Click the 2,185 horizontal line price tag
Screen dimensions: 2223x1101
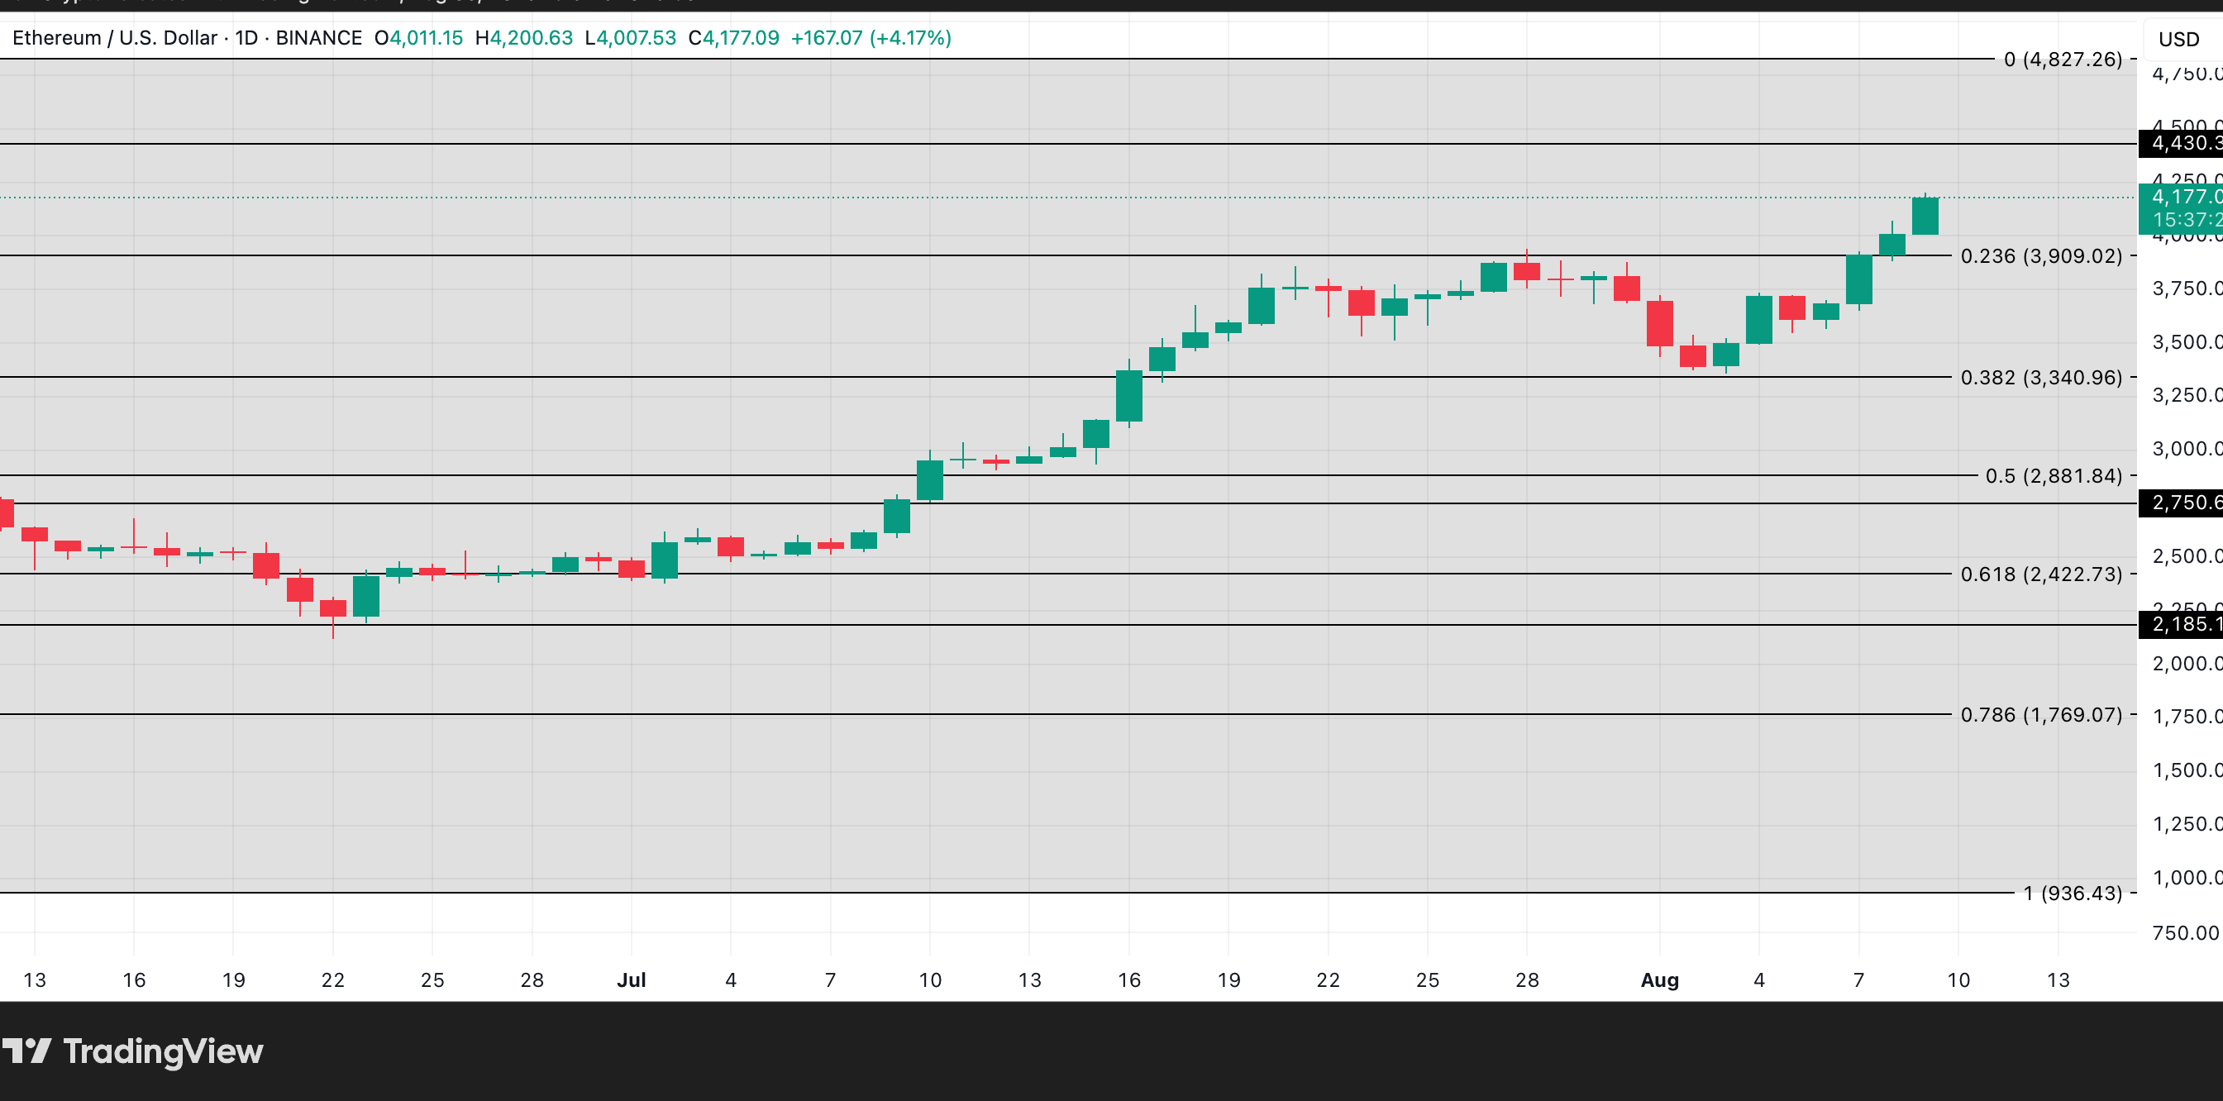click(2181, 625)
